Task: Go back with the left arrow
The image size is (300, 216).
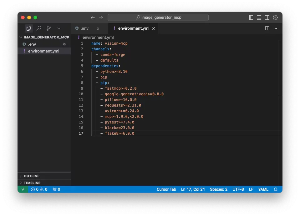Action: click(93, 18)
